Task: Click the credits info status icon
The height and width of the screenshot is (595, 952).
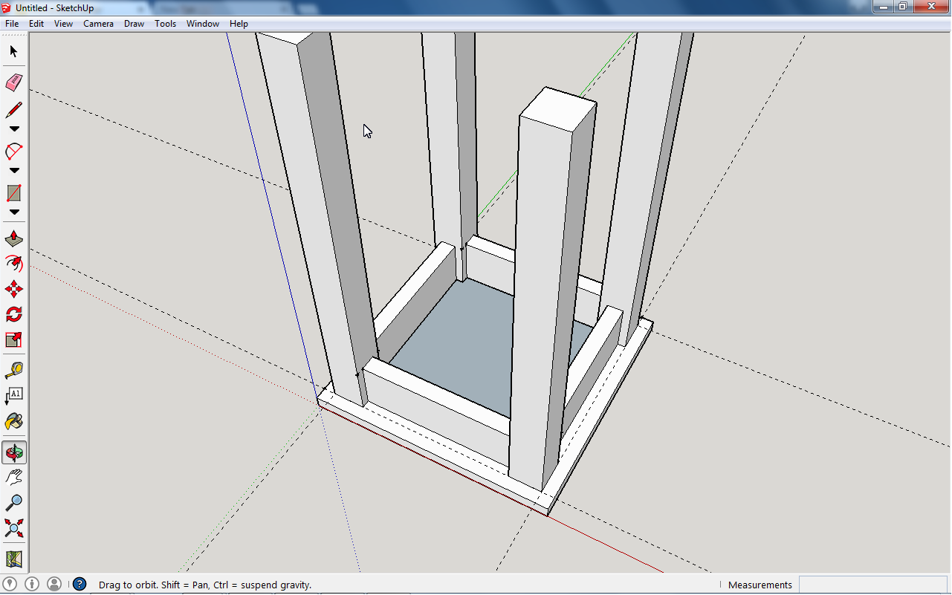Action: [32, 585]
